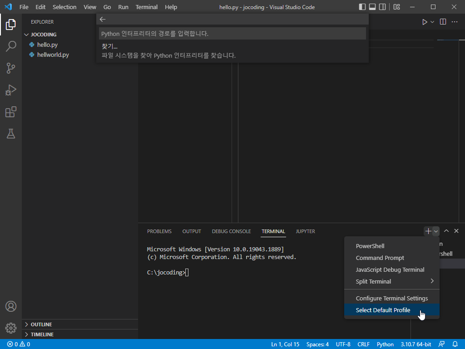Choose Select Default Profile
465x349 pixels.
click(392, 310)
